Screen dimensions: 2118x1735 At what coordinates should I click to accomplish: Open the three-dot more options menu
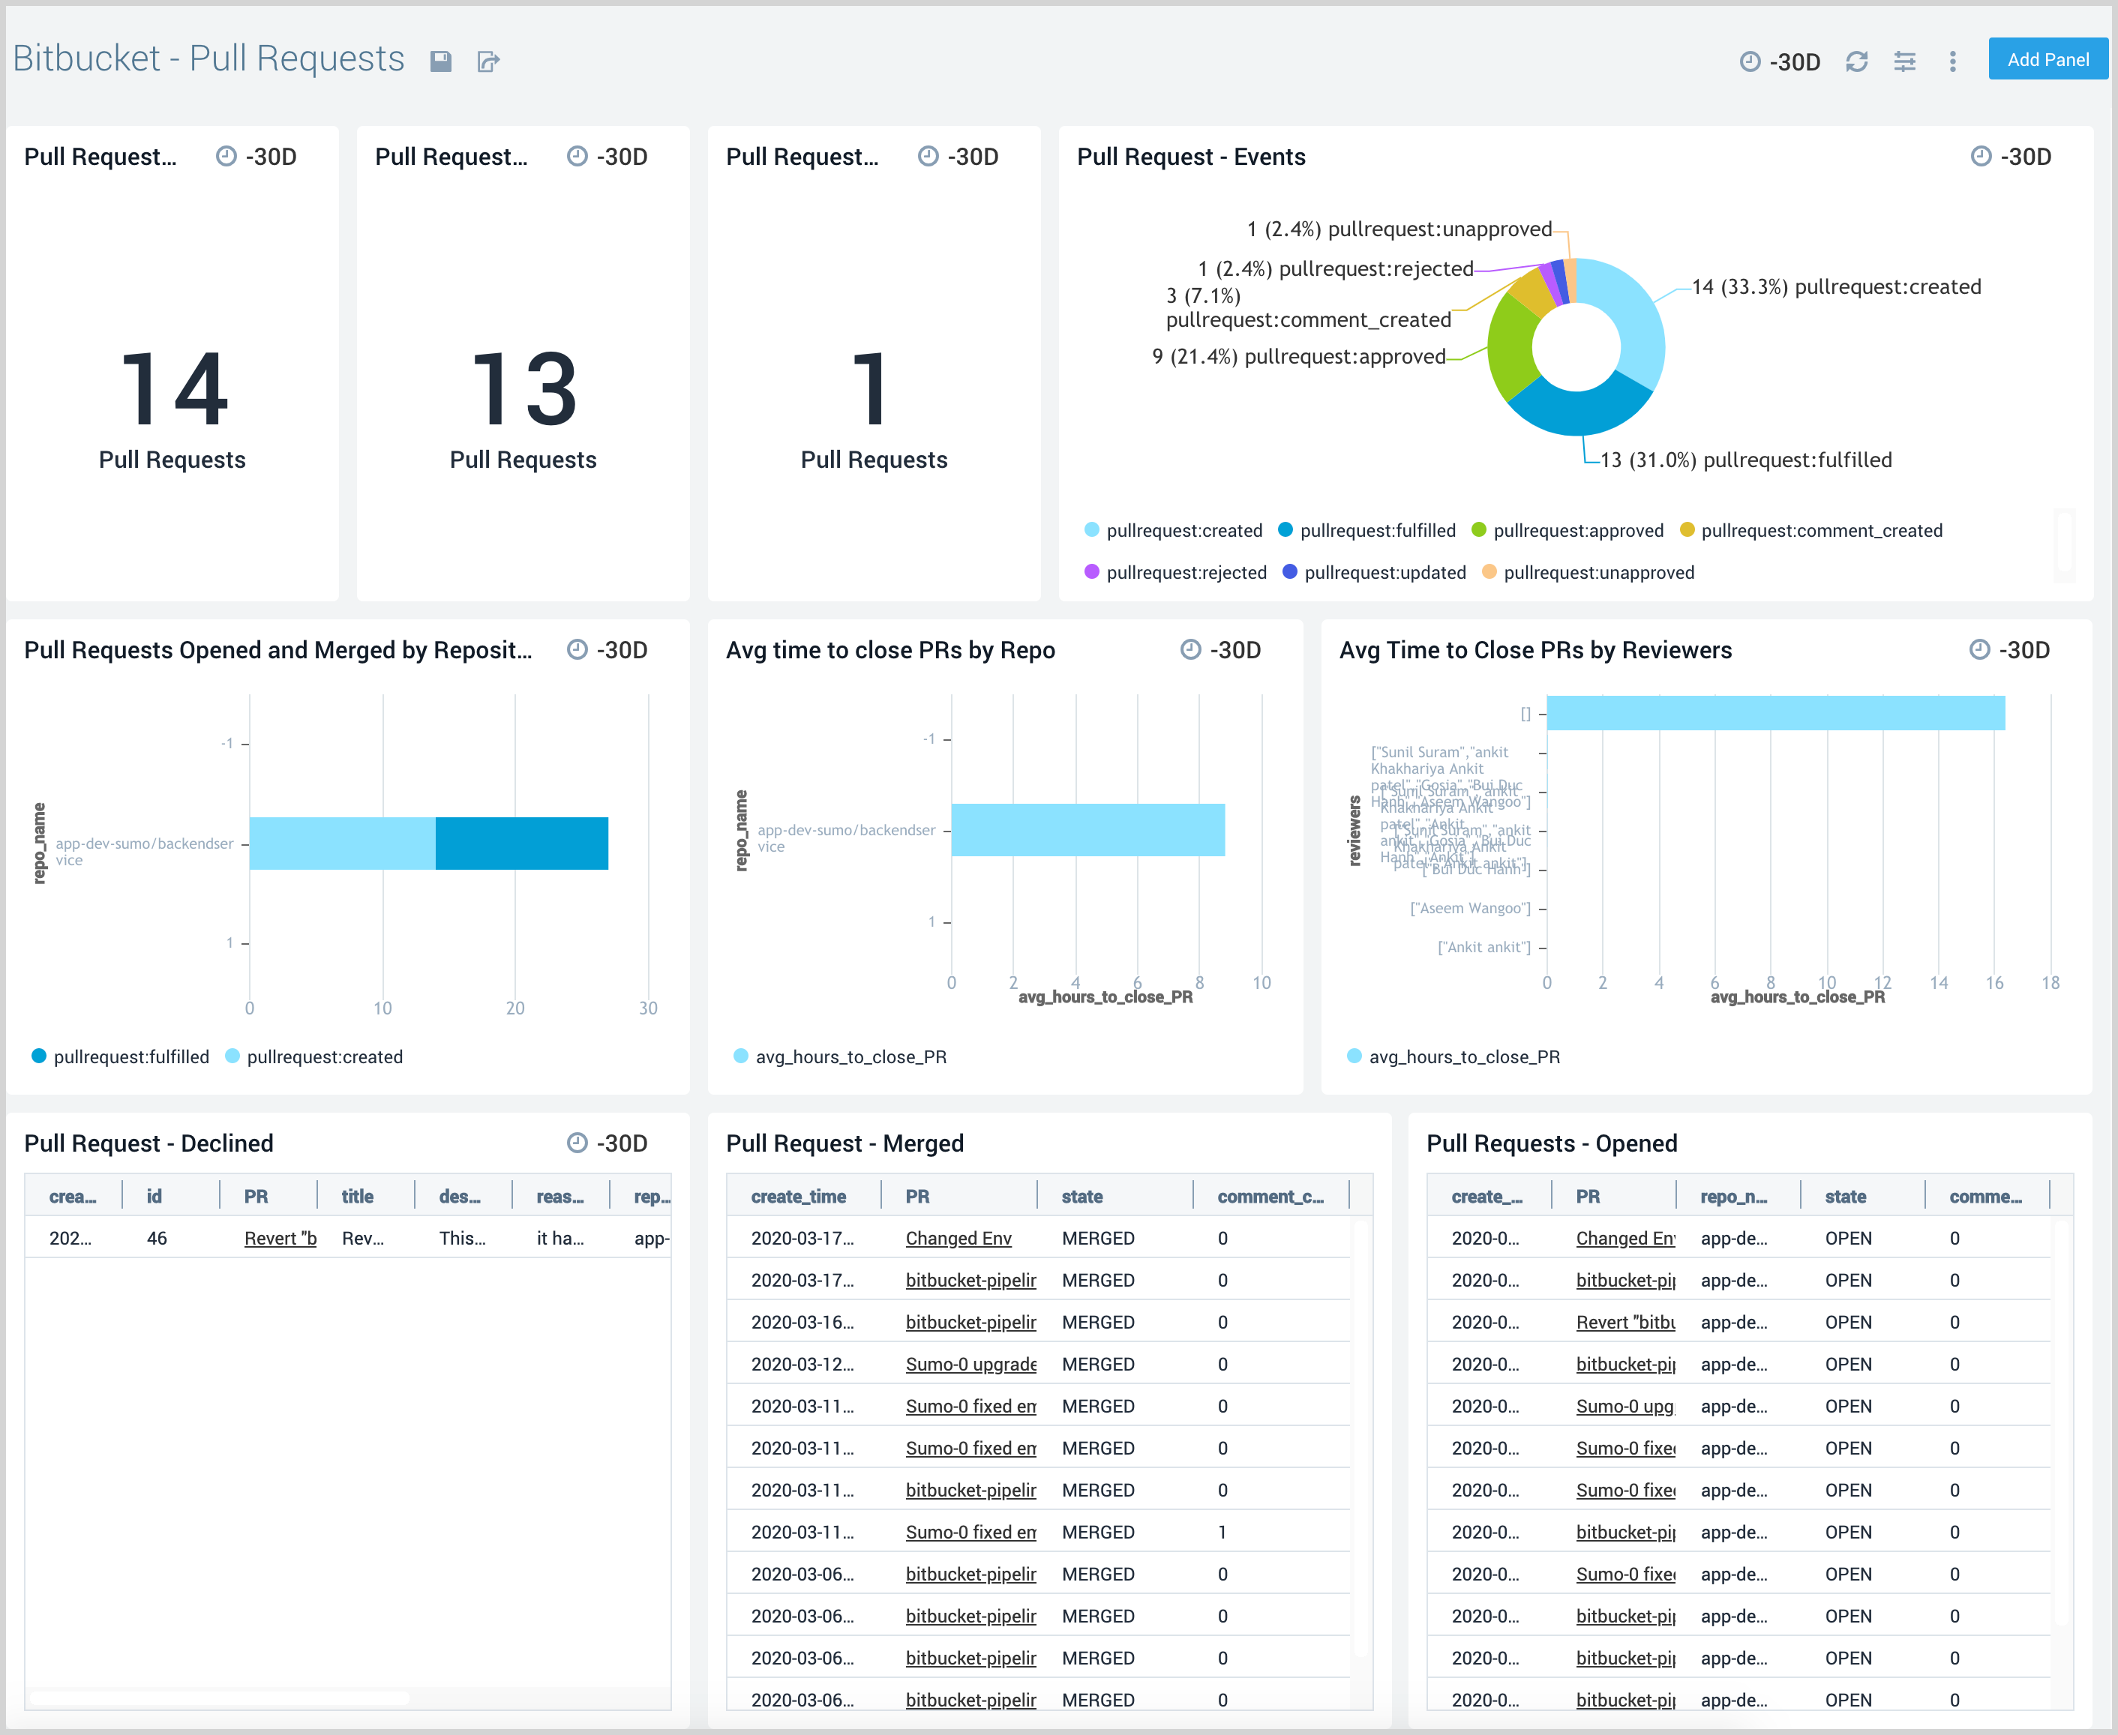[x=1952, y=62]
